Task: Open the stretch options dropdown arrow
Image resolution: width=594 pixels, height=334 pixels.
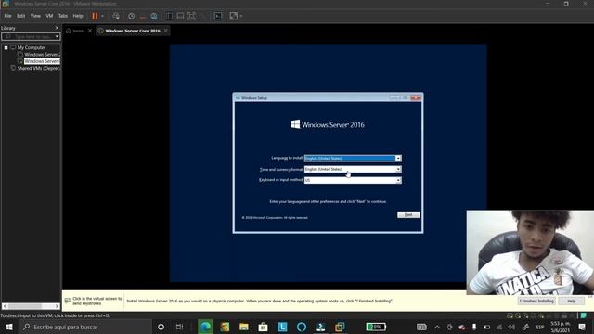Action: click(241, 16)
